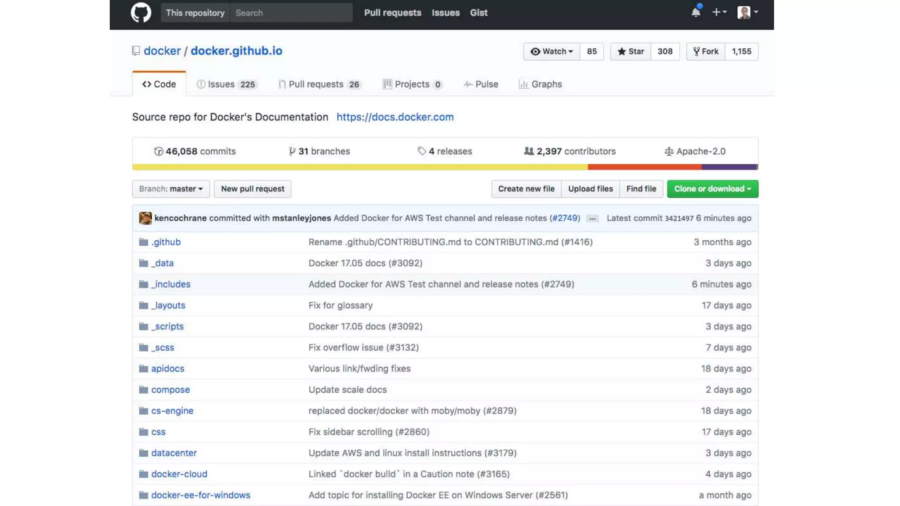This screenshot has height=506, width=900.
Task: Open the docs.docker.com link
Action: point(395,117)
